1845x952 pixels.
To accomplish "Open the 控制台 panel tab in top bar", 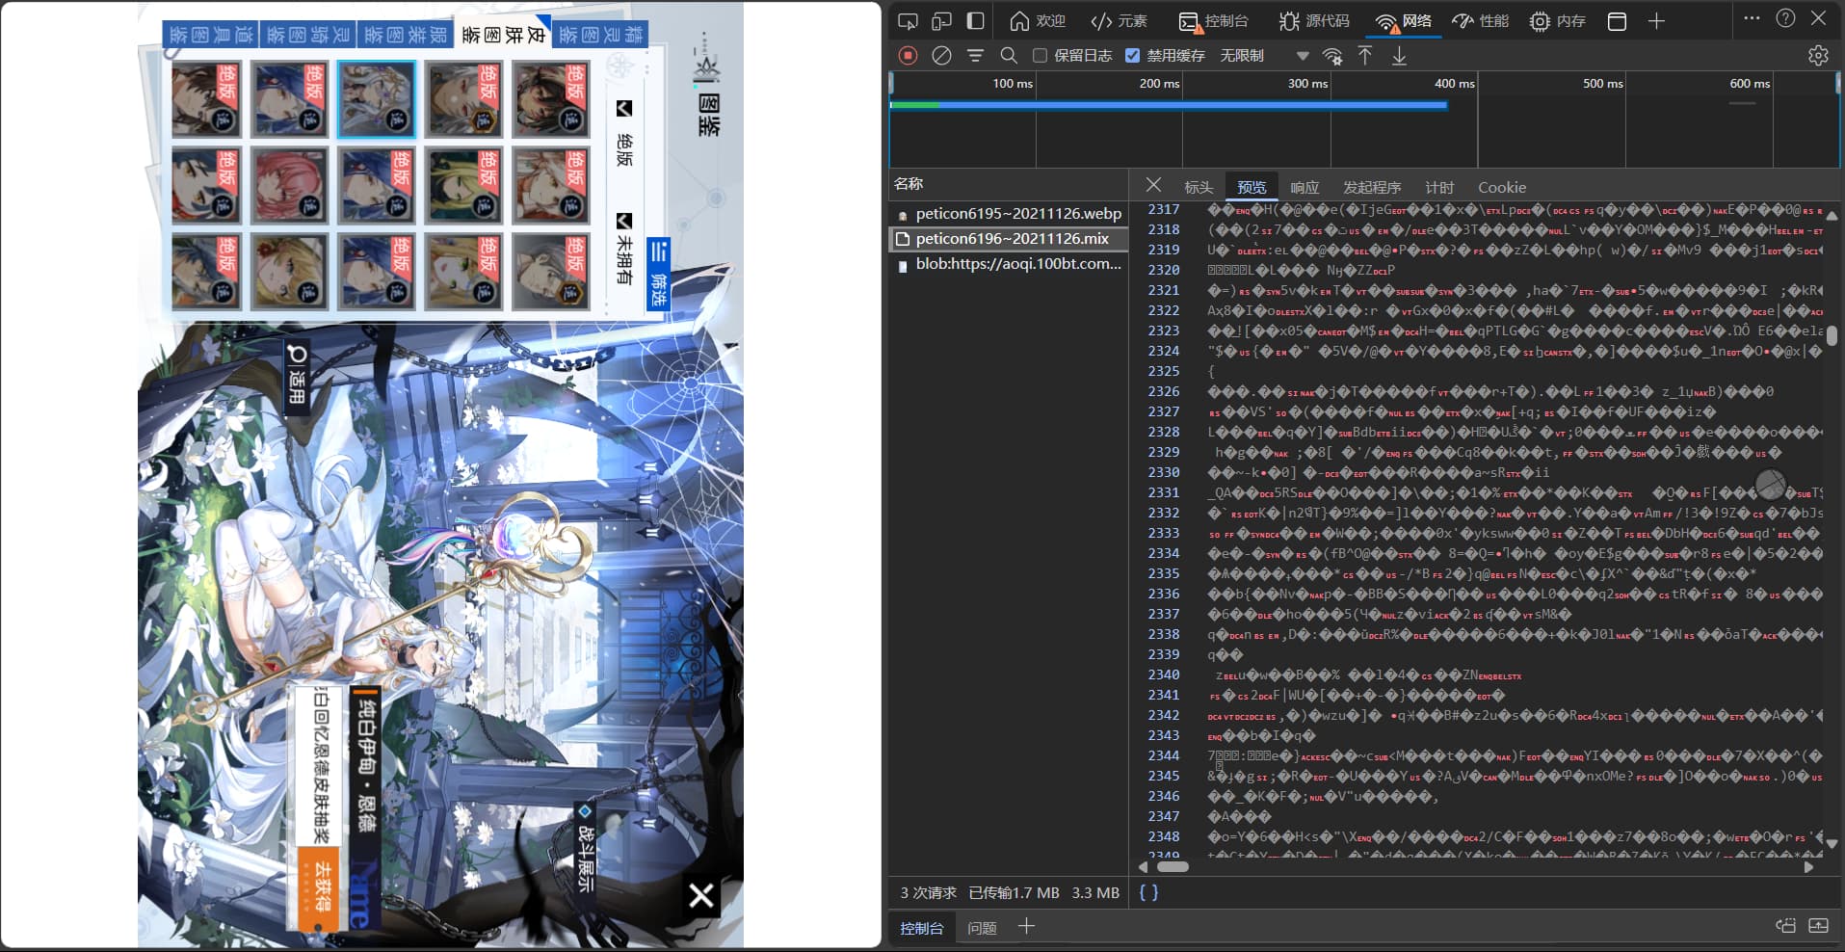I will coord(1214,21).
